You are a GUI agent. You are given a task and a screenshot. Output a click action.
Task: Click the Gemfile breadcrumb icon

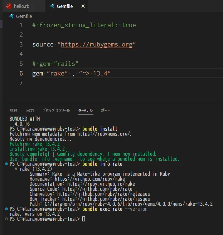tap(11, 16)
